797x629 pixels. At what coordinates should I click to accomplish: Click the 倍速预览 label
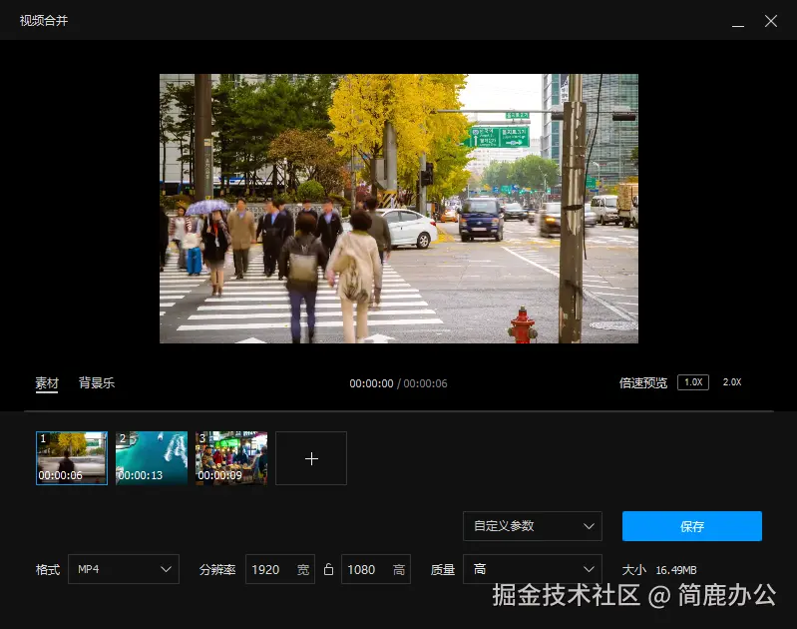pos(643,382)
